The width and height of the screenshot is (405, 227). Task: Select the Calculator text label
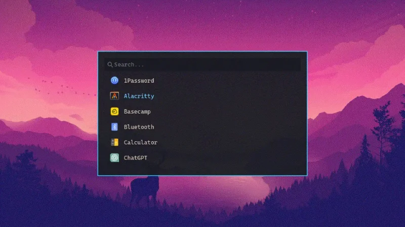(x=141, y=142)
